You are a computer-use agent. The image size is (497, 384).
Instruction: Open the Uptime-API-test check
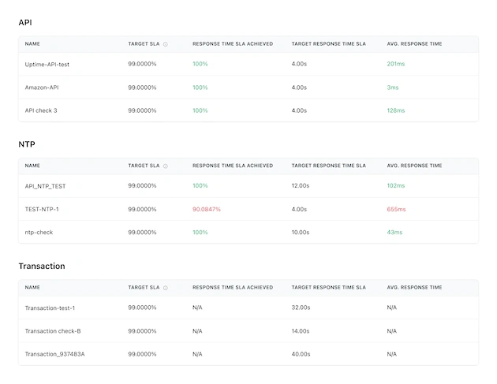(x=47, y=64)
